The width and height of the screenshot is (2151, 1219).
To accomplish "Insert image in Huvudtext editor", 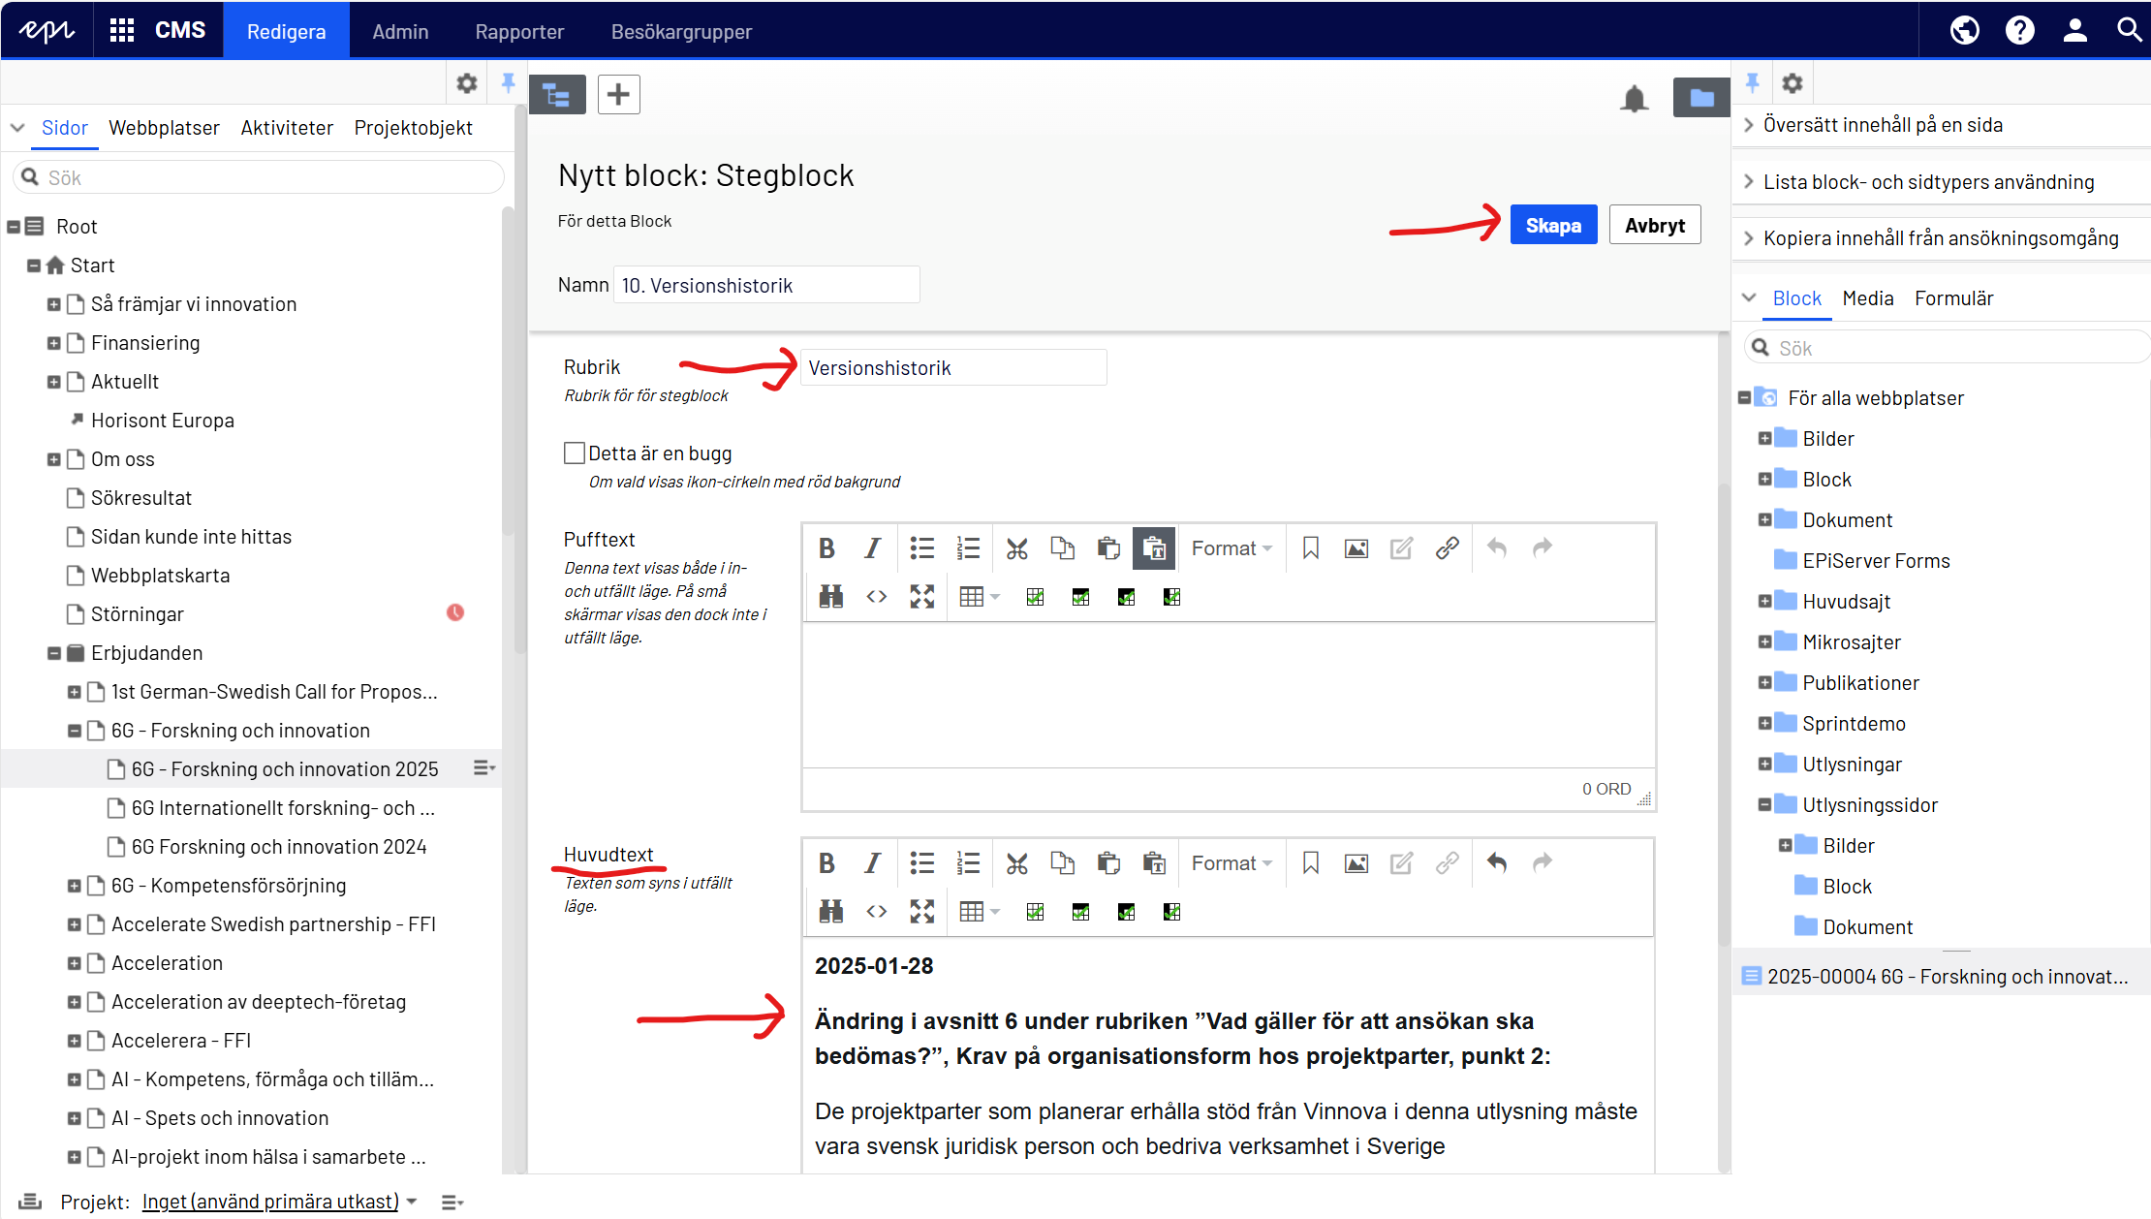I will click(x=1356, y=863).
